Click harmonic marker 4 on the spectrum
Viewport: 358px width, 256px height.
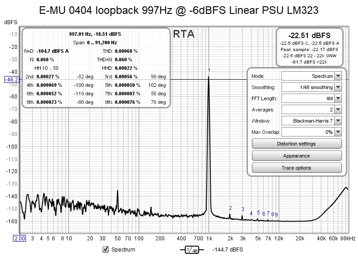tap(251, 213)
